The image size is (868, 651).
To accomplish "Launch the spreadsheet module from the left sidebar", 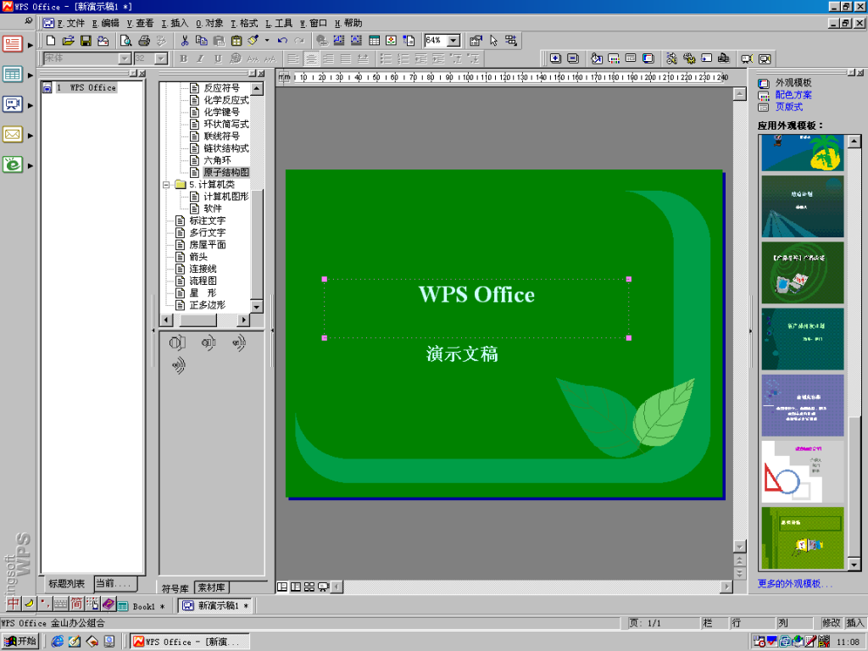I will [12, 75].
